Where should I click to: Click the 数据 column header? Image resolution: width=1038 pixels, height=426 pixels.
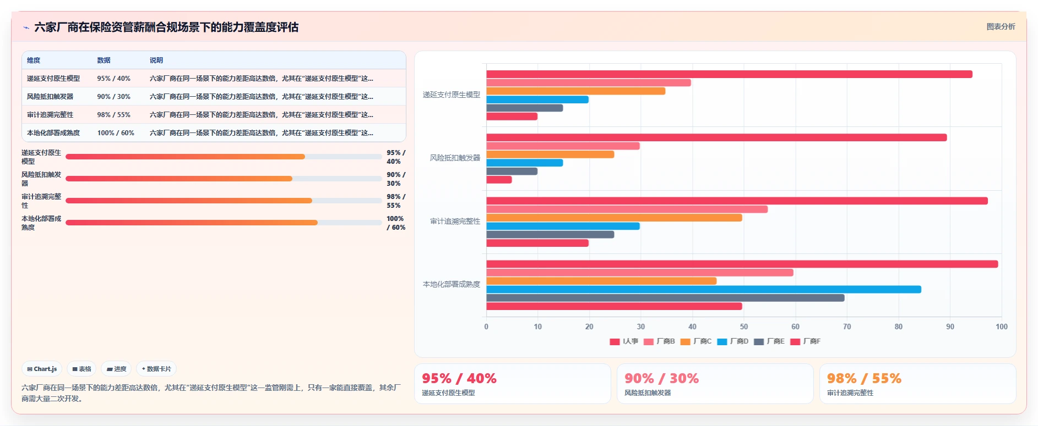point(104,60)
